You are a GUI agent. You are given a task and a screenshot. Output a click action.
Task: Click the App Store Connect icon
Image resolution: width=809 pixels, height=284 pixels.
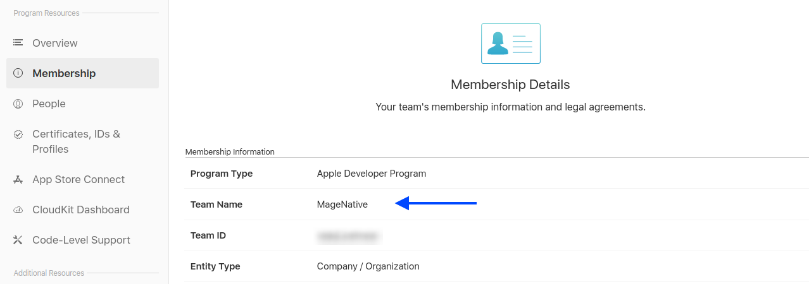click(18, 179)
